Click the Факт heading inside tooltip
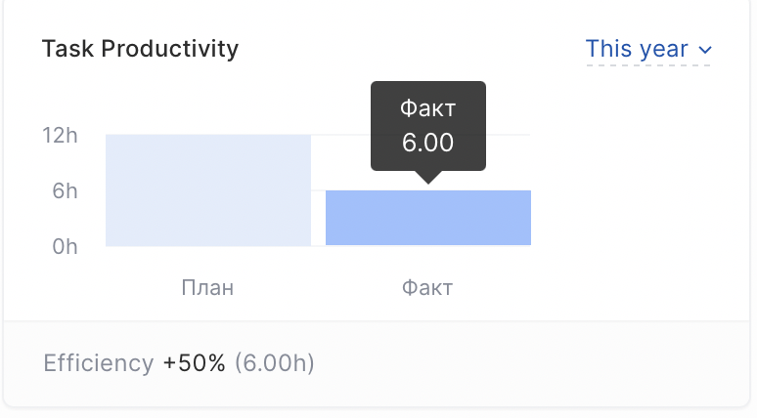 pyautogui.click(x=427, y=108)
